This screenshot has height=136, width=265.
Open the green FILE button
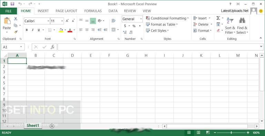click(x=8, y=11)
